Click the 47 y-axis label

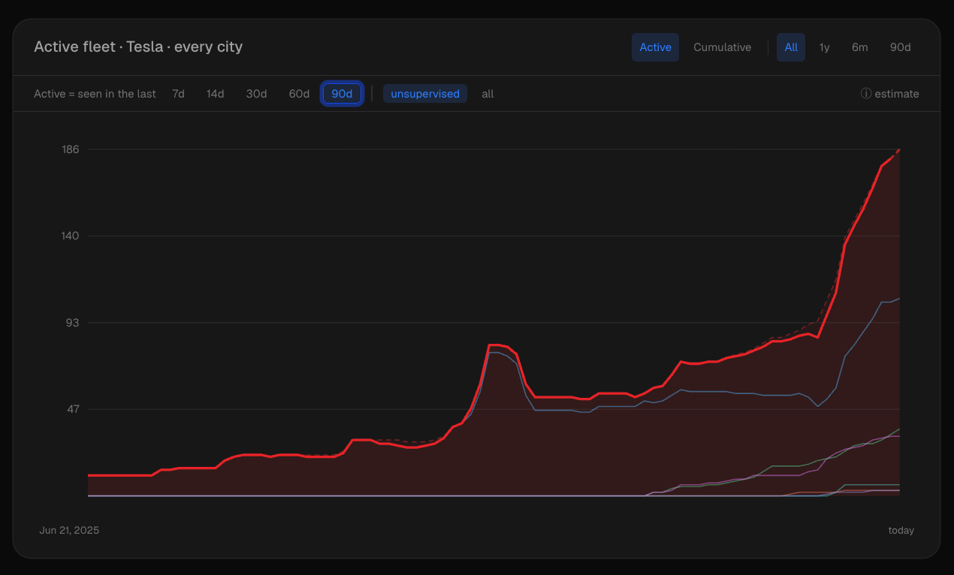point(73,409)
